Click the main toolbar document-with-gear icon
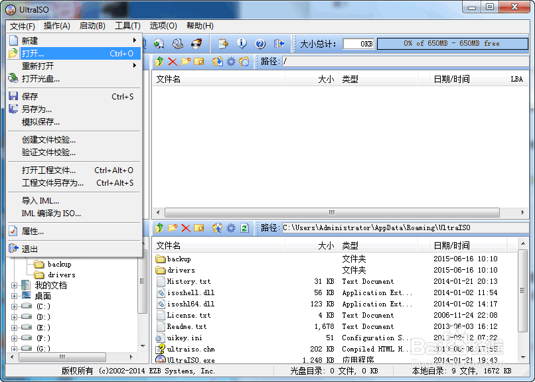535x382 pixels. pos(223,44)
